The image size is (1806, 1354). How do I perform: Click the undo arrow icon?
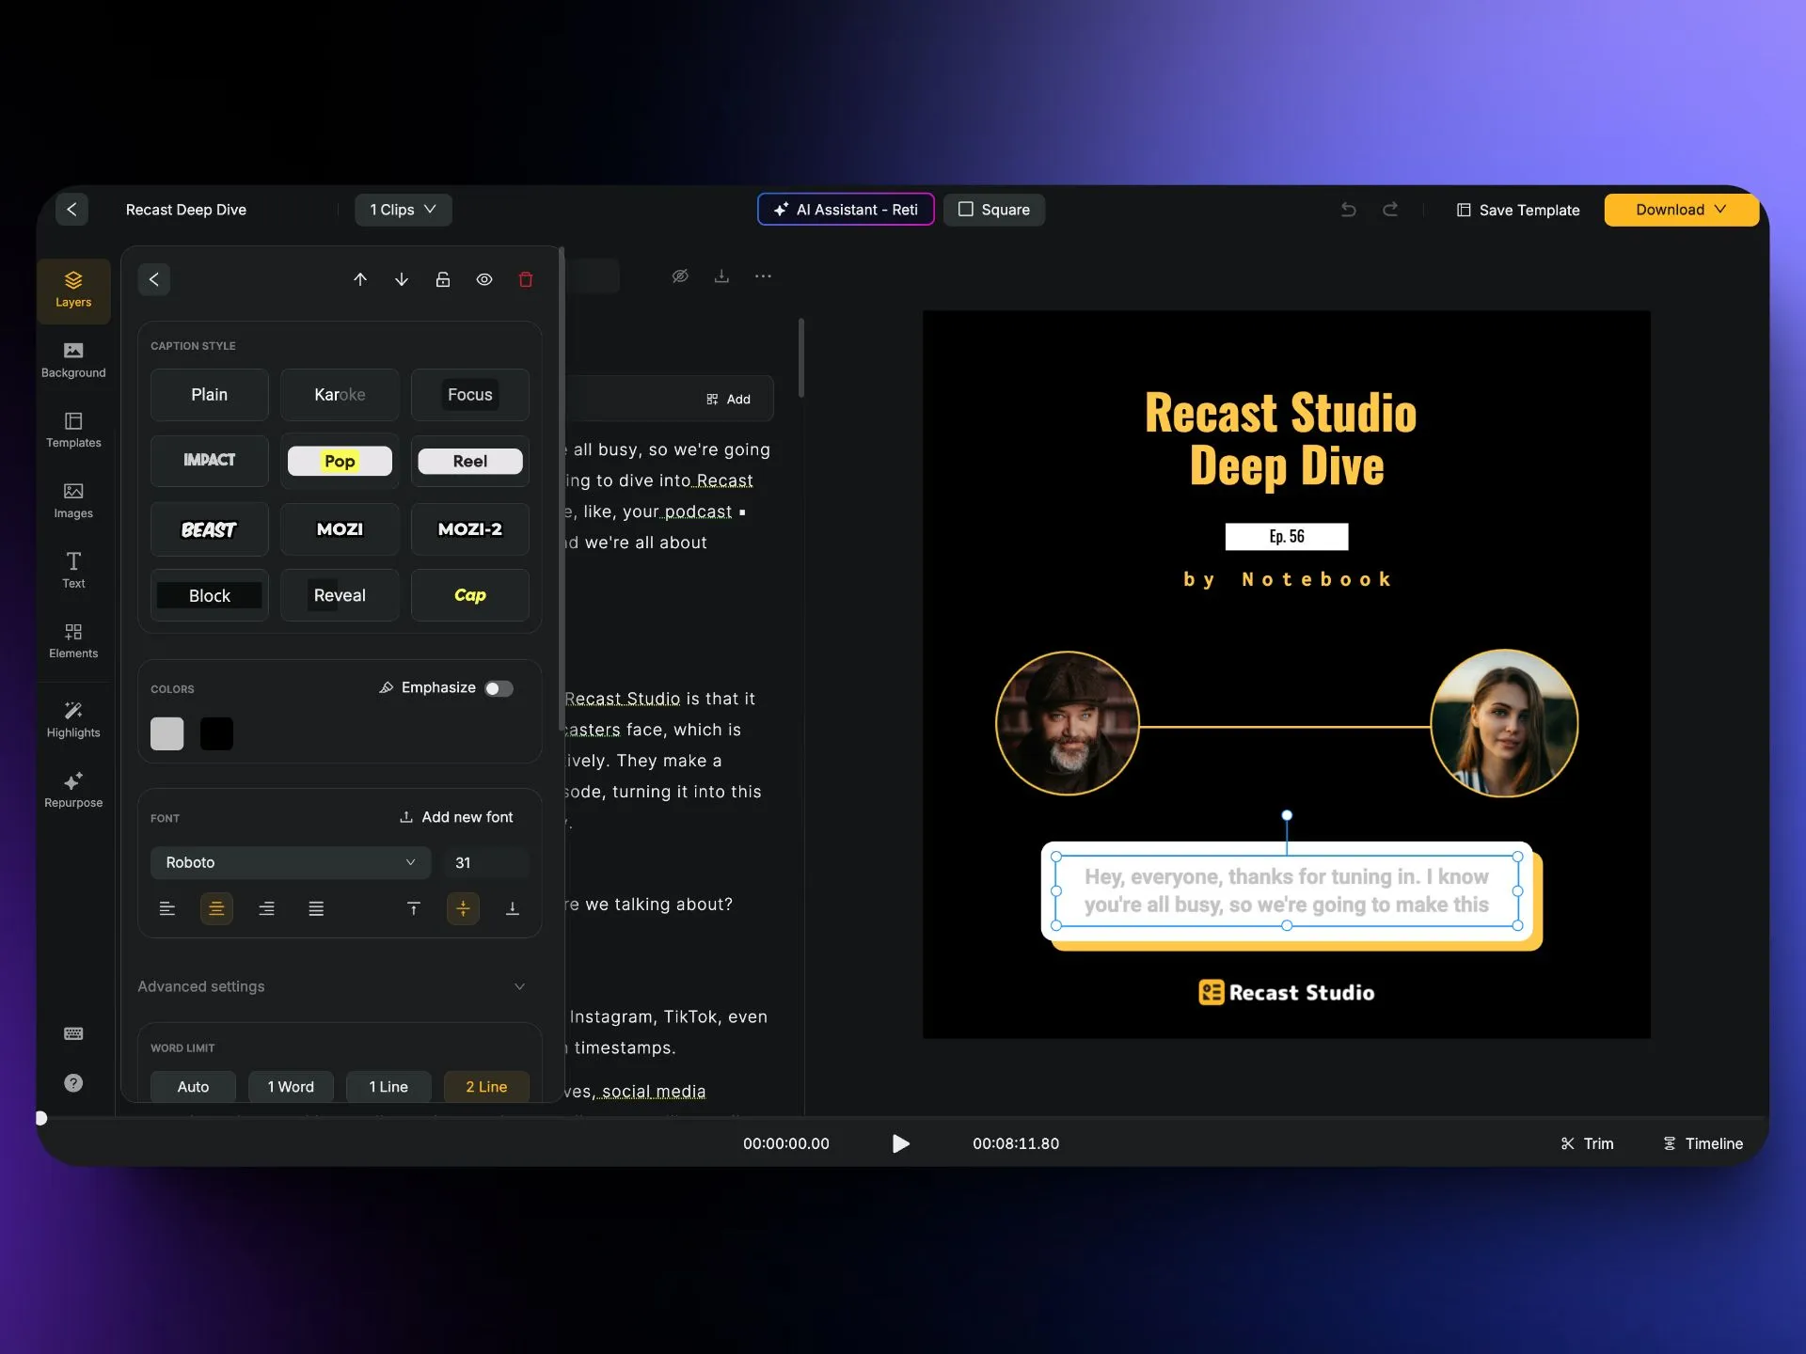(1348, 210)
